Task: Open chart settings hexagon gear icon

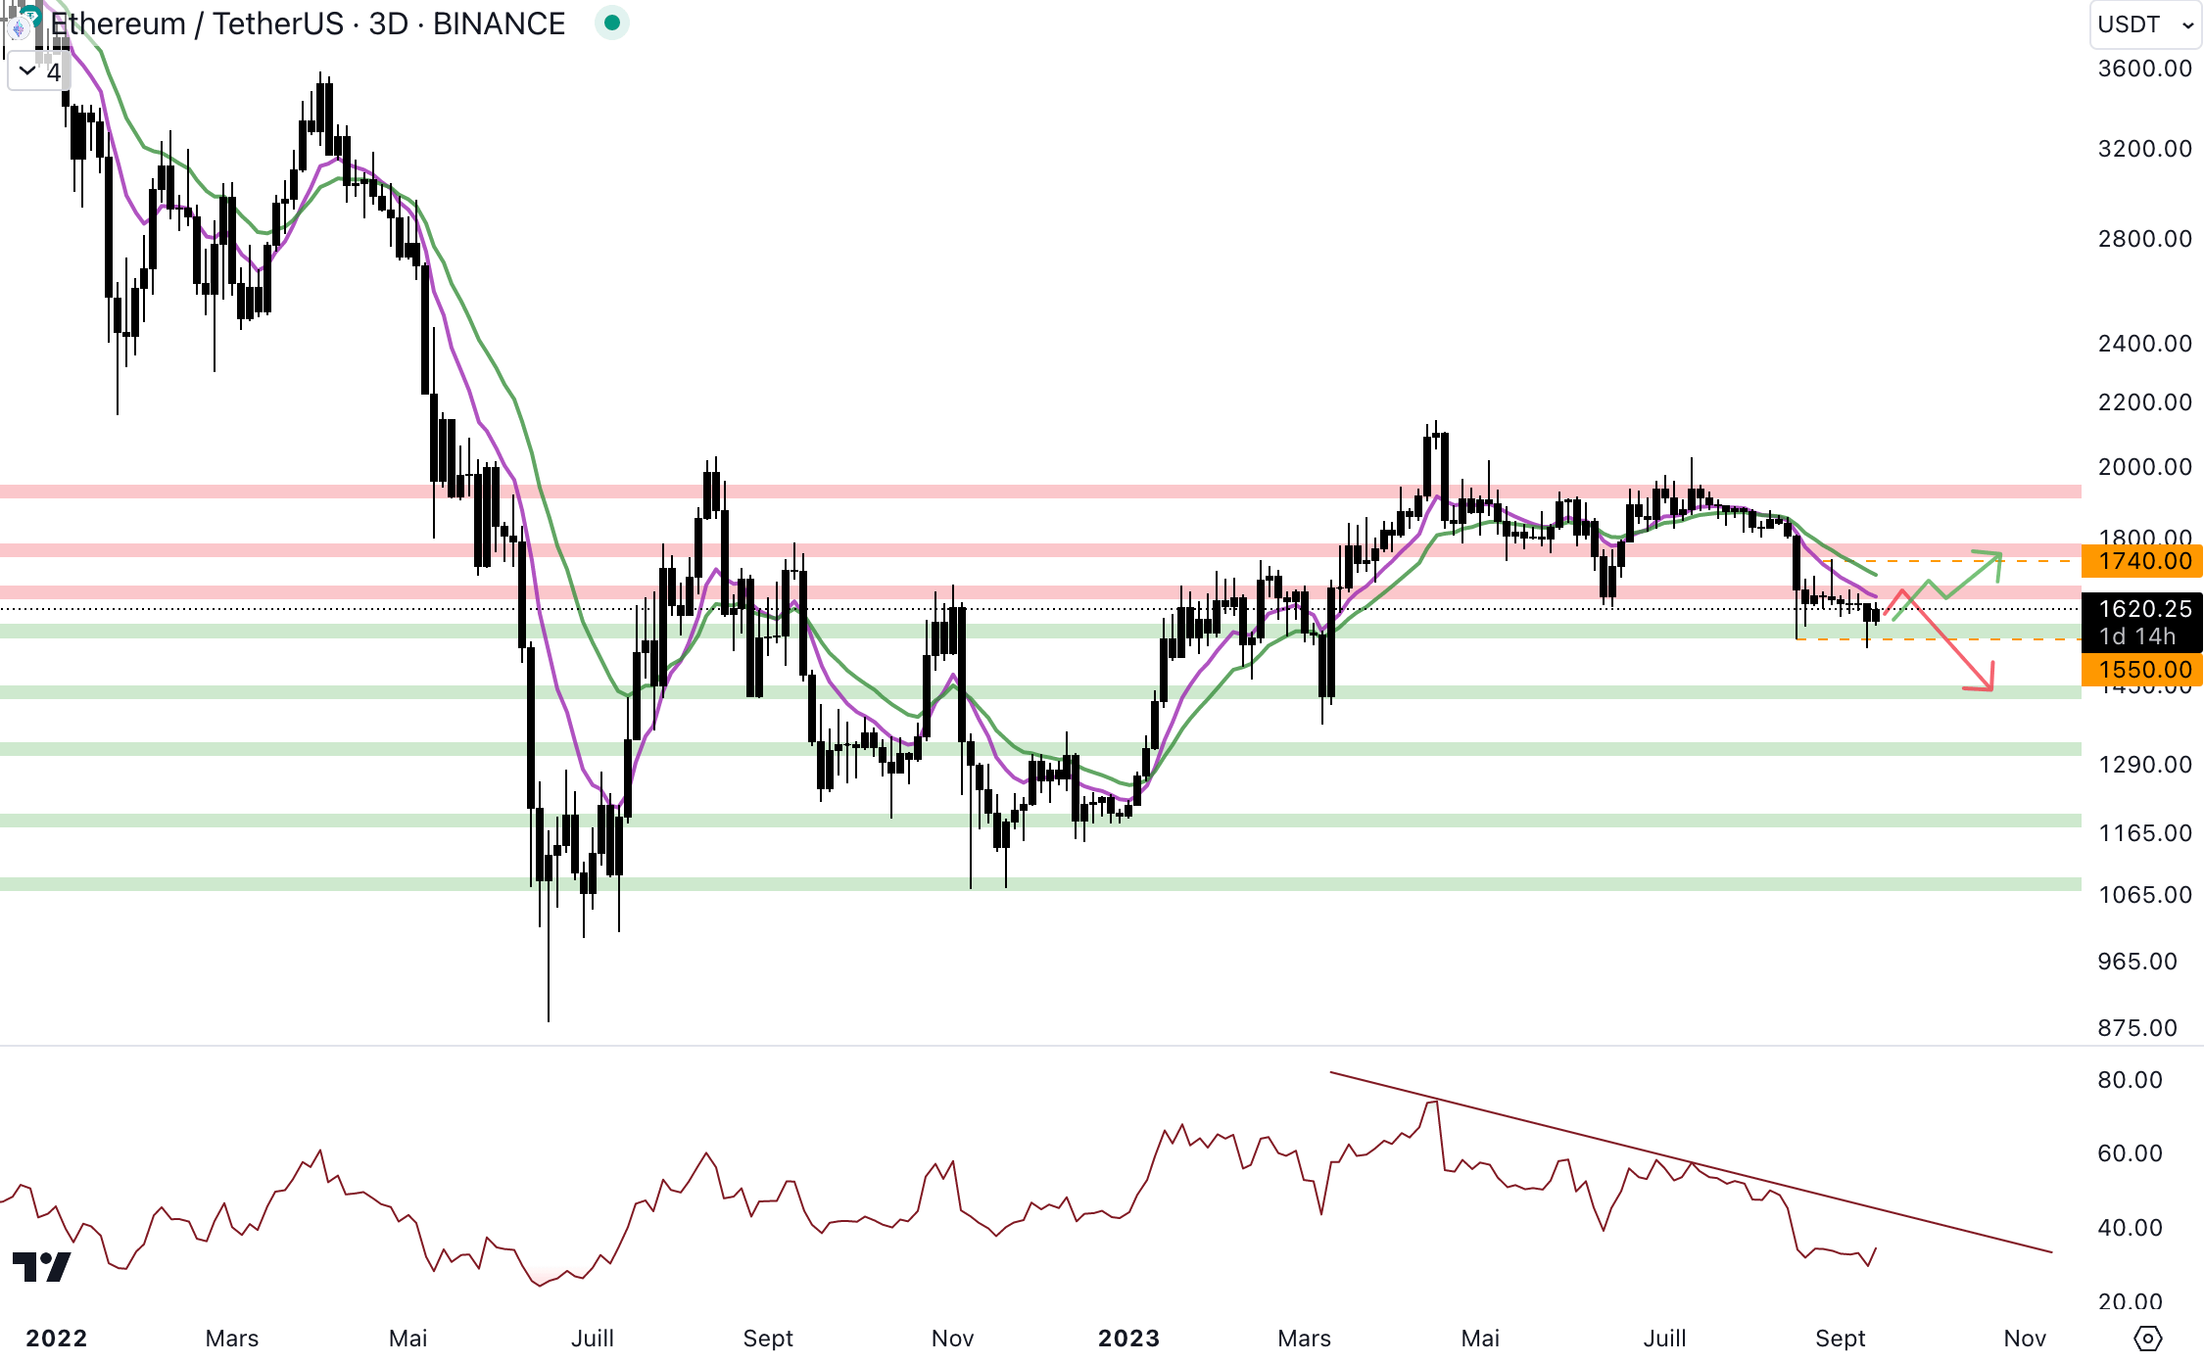Action: 2147,1338
